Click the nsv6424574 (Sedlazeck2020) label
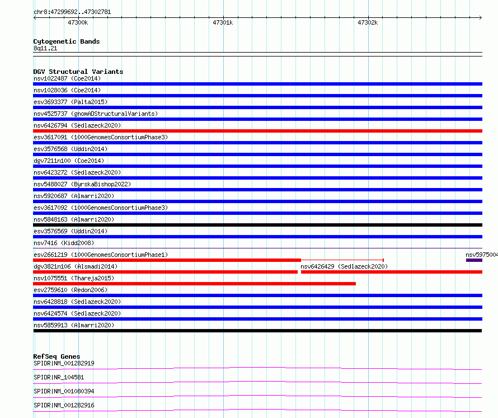The height and width of the screenshot is (418, 498). [x=77, y=313]
